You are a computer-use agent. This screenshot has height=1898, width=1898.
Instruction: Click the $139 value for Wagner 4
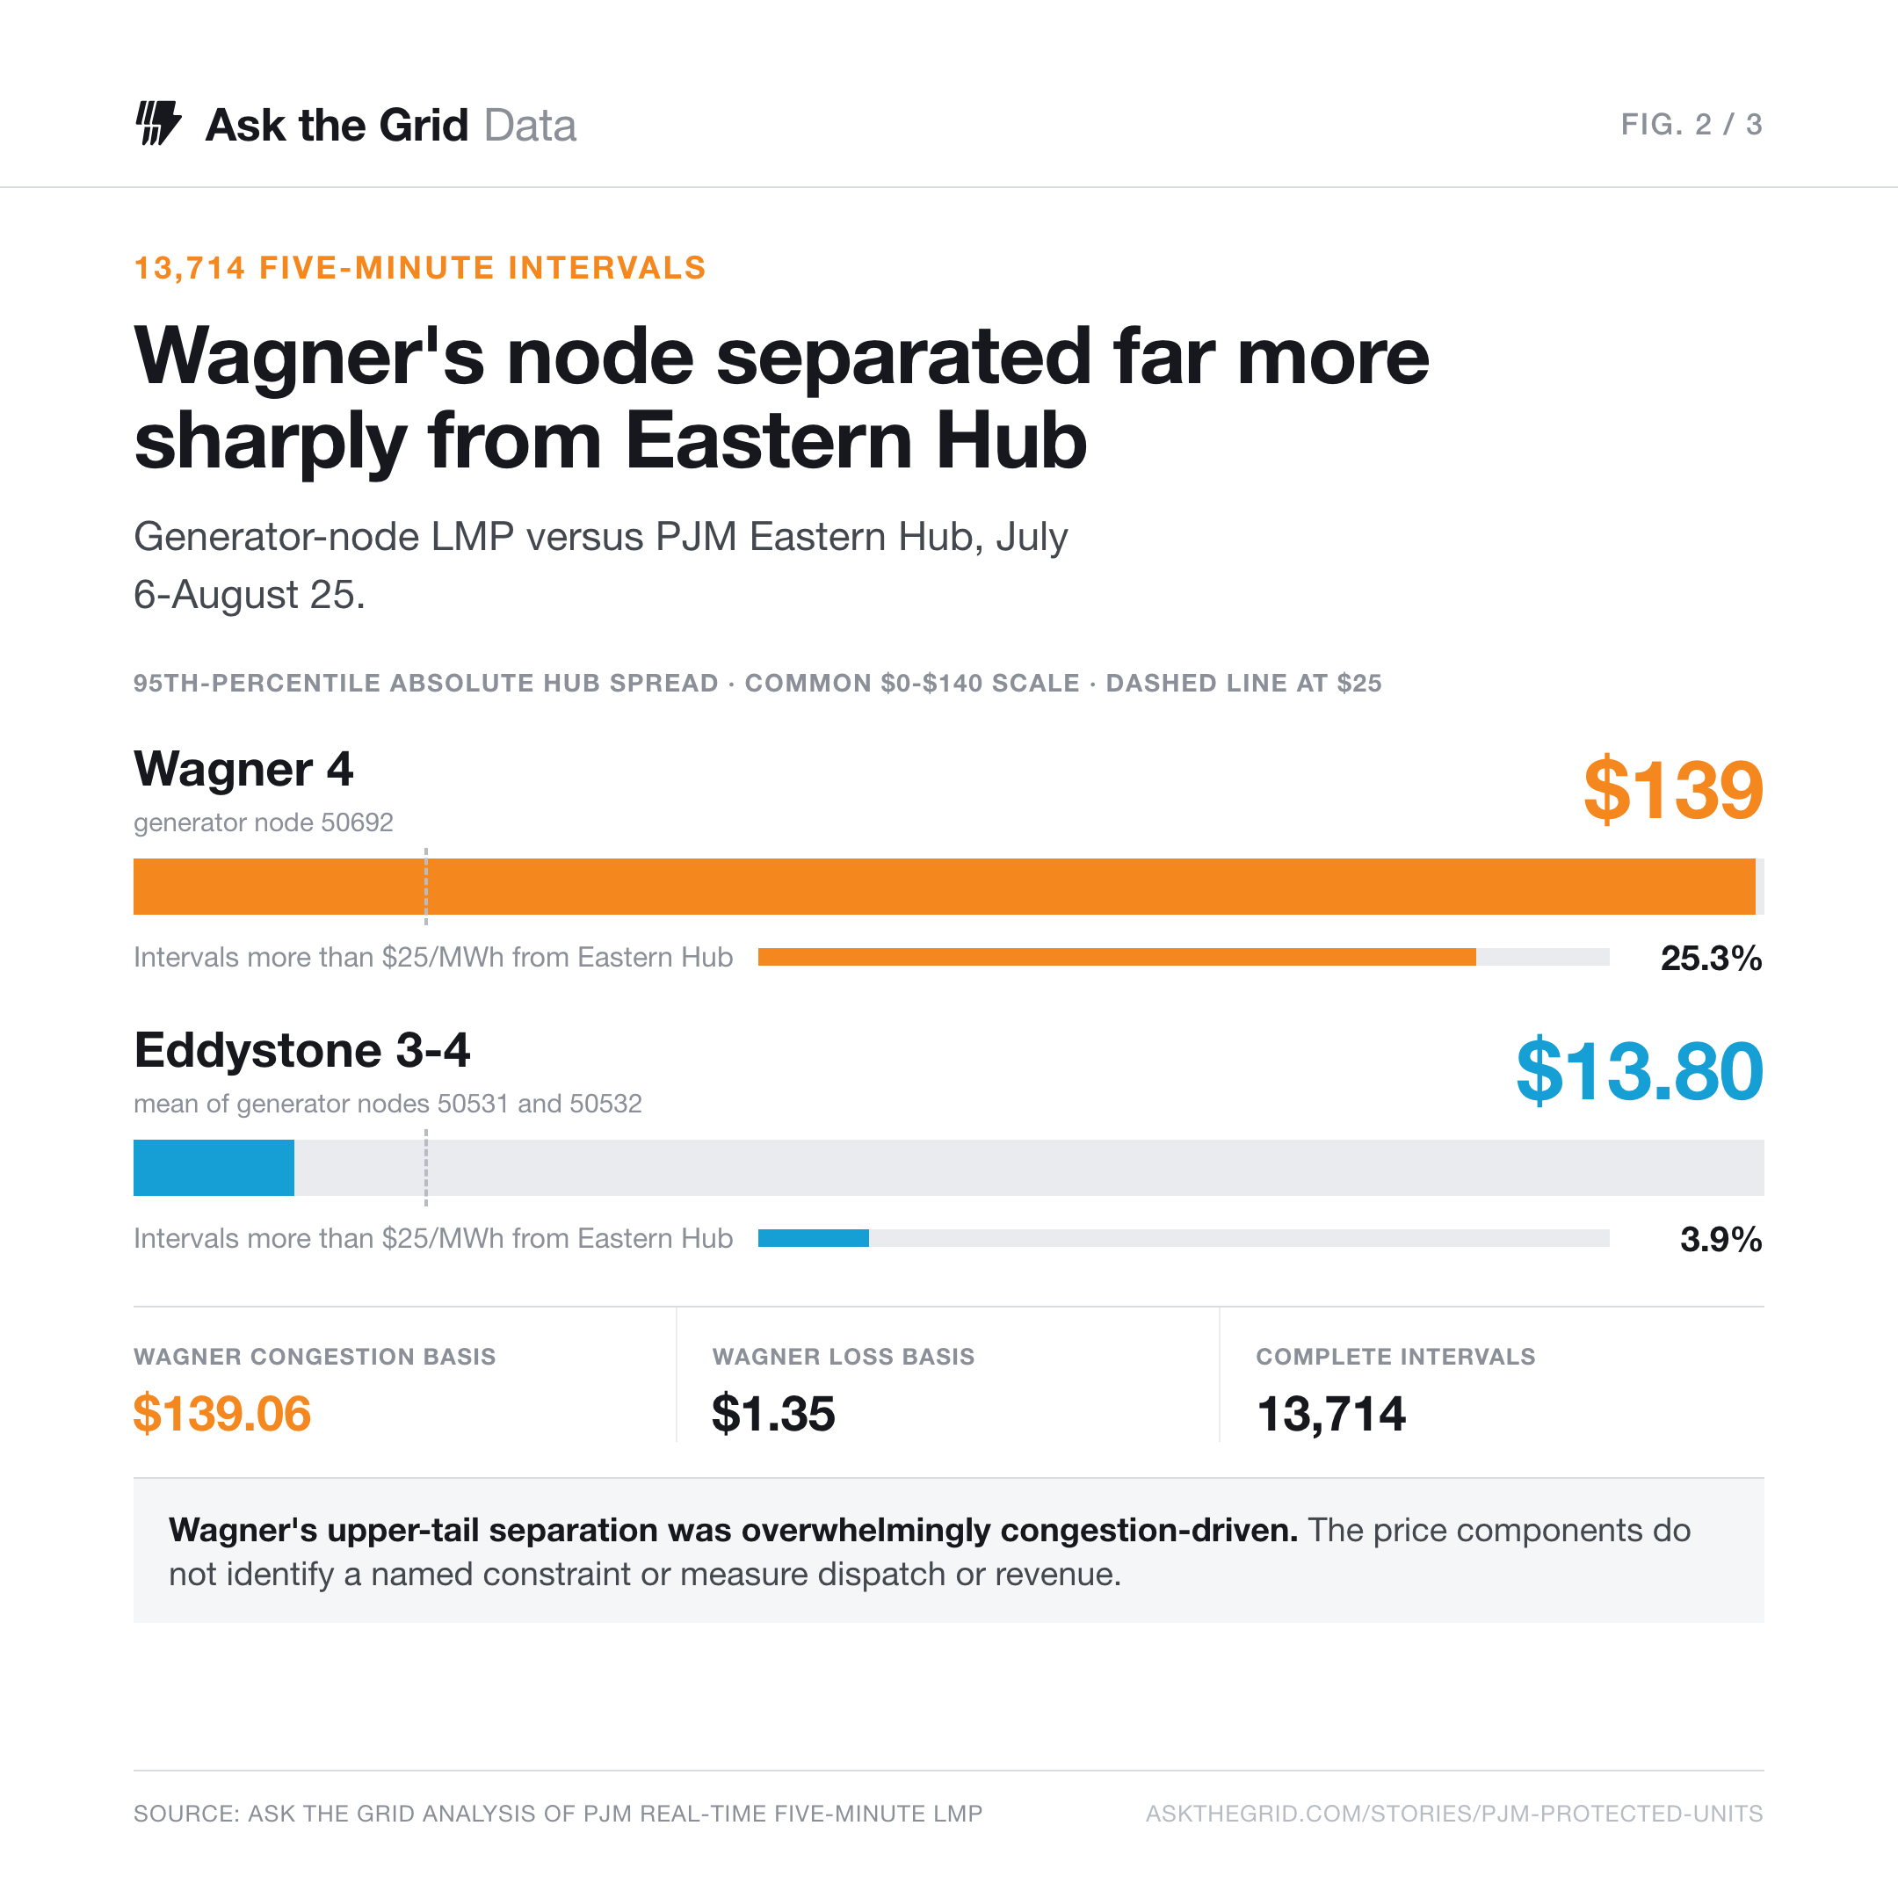point(1673,789)
